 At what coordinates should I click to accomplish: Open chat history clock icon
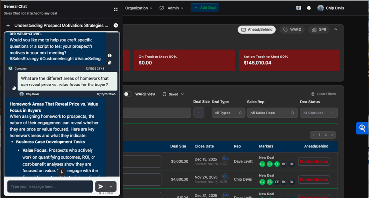116,25
